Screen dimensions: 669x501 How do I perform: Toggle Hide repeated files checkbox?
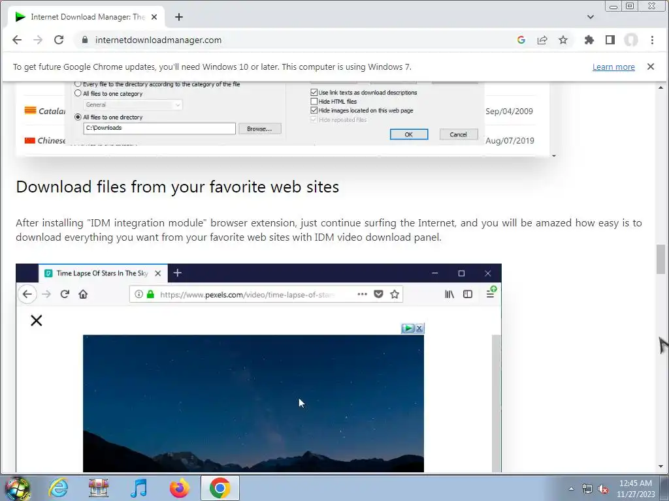point(314,120)
